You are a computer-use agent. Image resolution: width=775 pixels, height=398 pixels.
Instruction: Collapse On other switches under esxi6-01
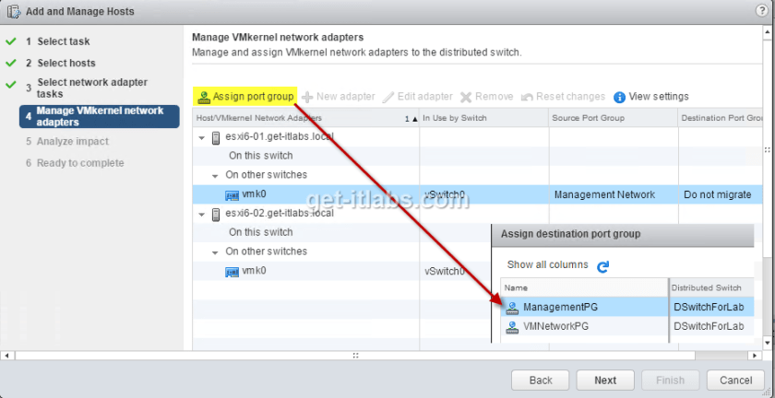pyautogui.click(x=215, y=175)
